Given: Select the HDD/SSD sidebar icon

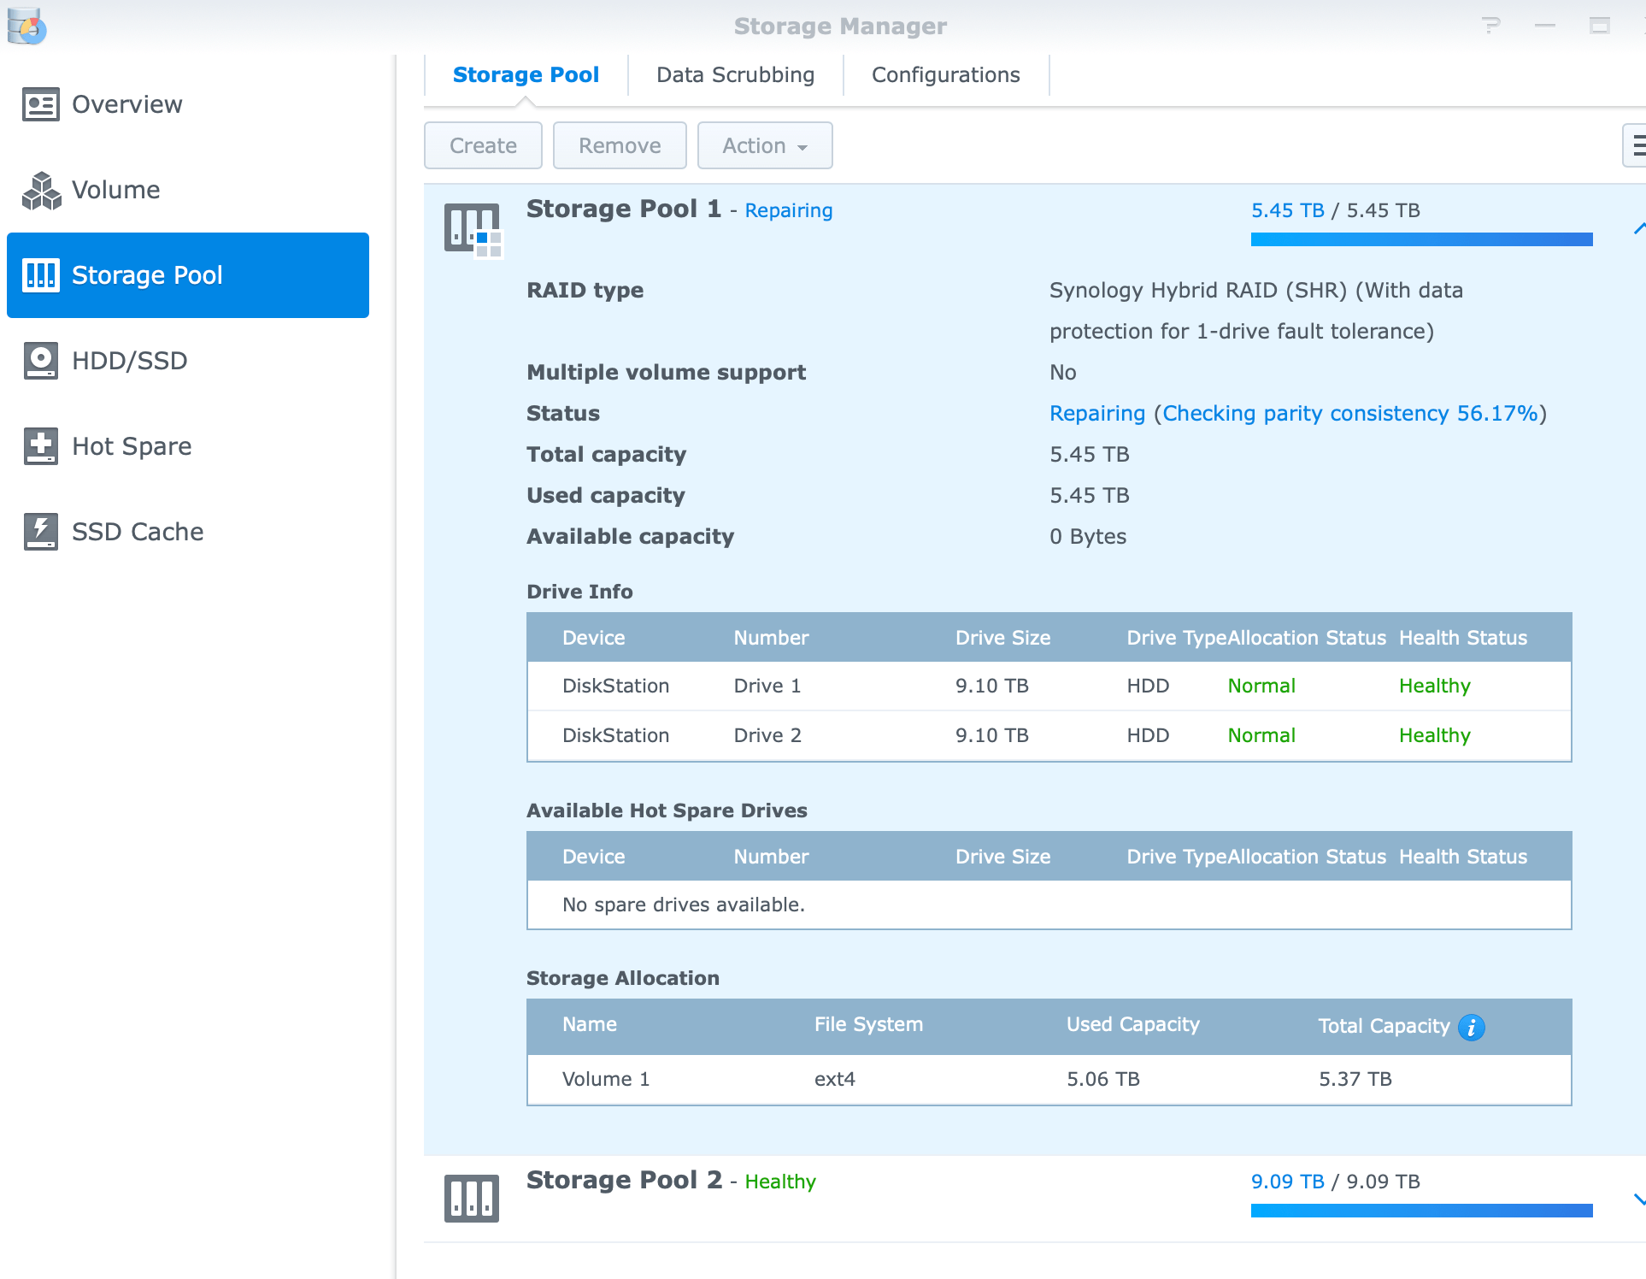Looking at the screenshot, I should 40,361.
